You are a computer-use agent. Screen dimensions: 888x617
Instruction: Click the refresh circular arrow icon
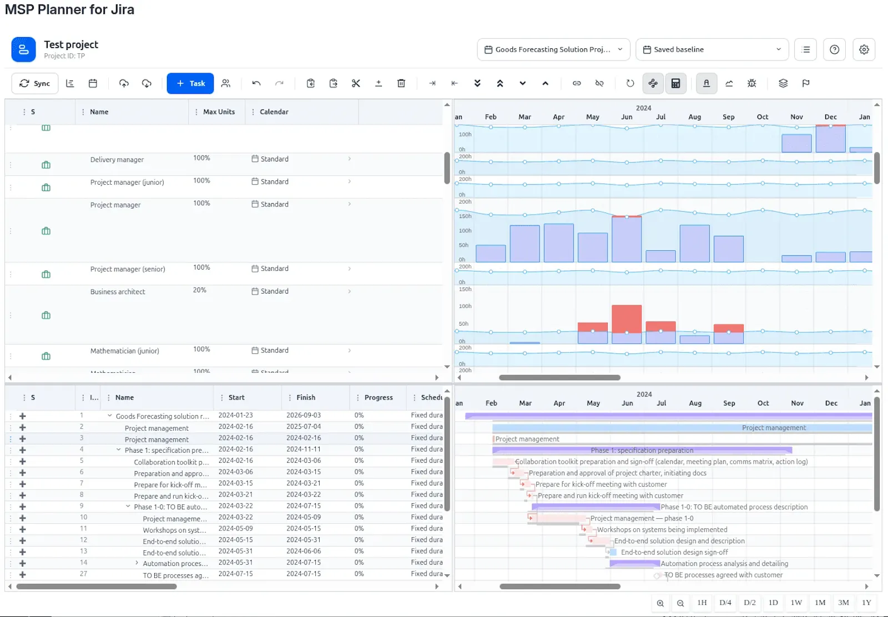[630, 83]
